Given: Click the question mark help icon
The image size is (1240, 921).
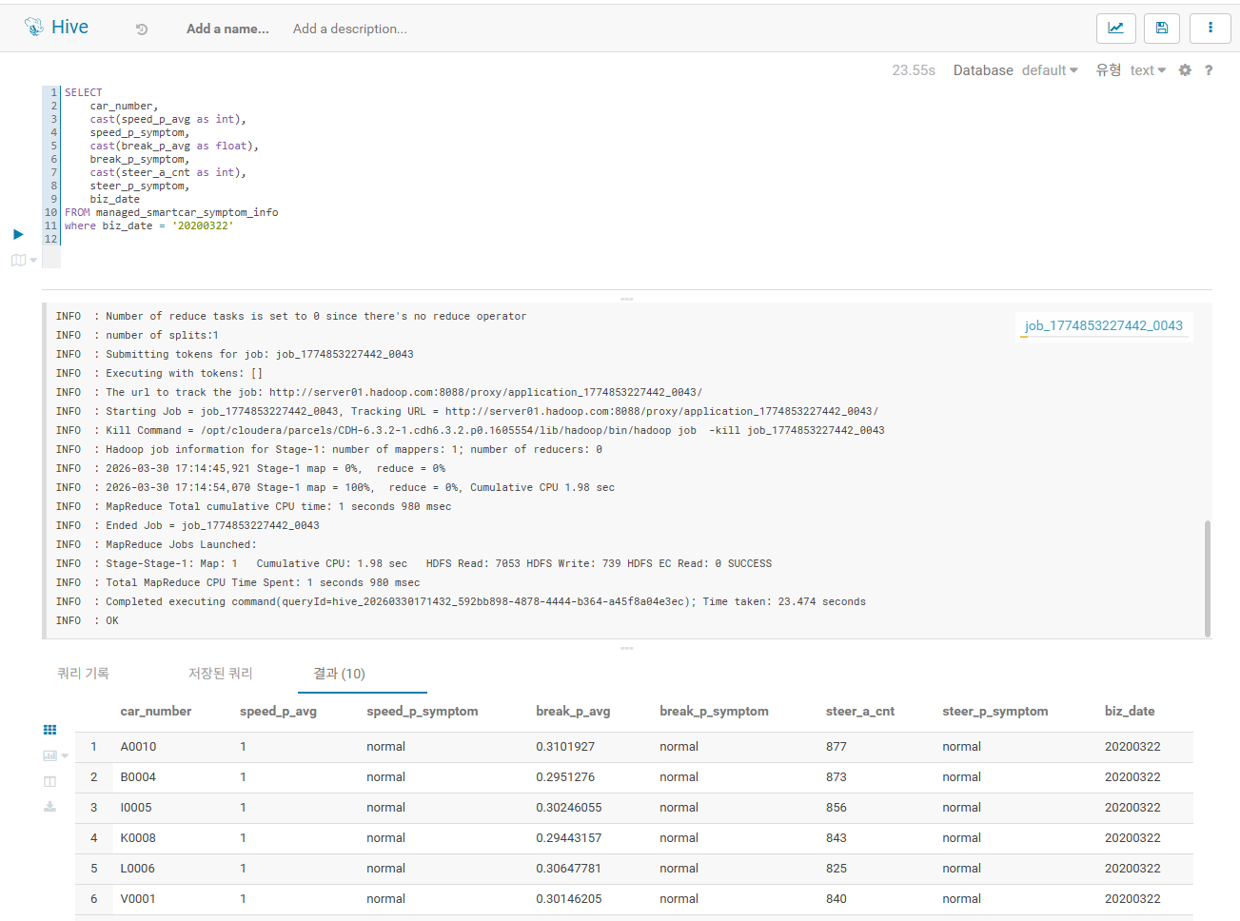Looking at the screenshot, I should coord(1209,70).
